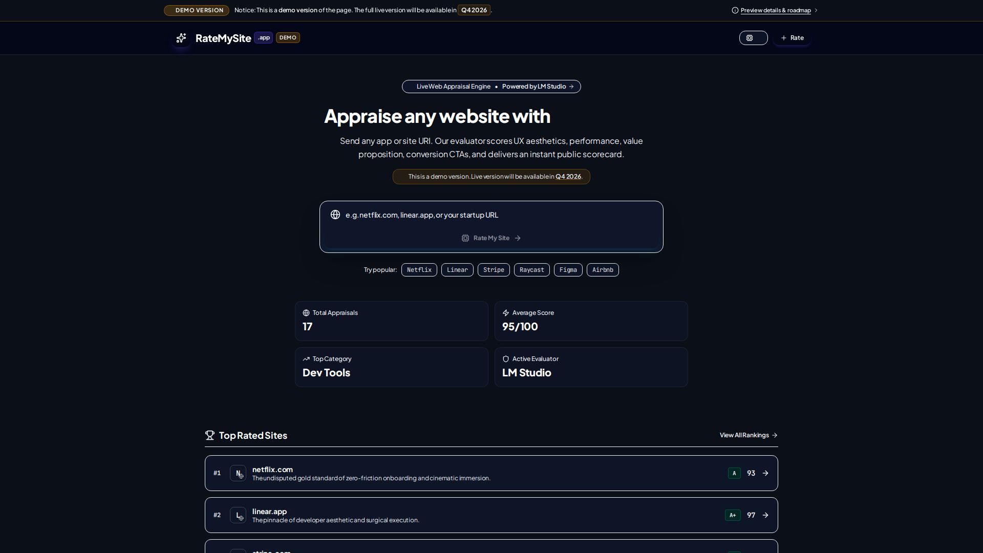The image size is (983, 553).
Task: Click the plus Rate button in the header
Action: click(792, 38)
